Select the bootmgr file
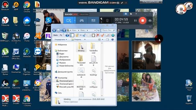This screenshot has width=196, height=110. coord(93,72)
